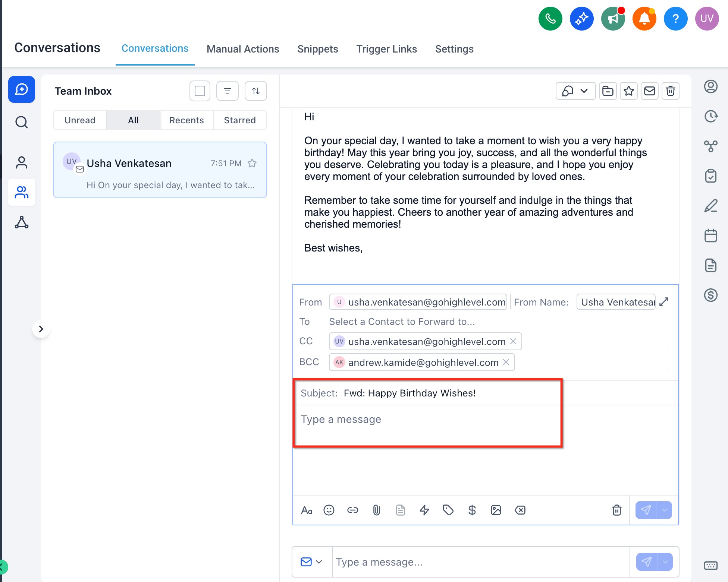The image size is (728, 582).
Task: Remove andrew.kamide BCC recipient
Action: point(506,362)
